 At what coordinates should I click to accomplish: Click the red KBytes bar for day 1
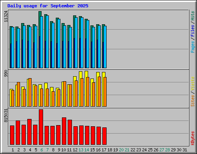pyautogui.click(x=12, y=135)
